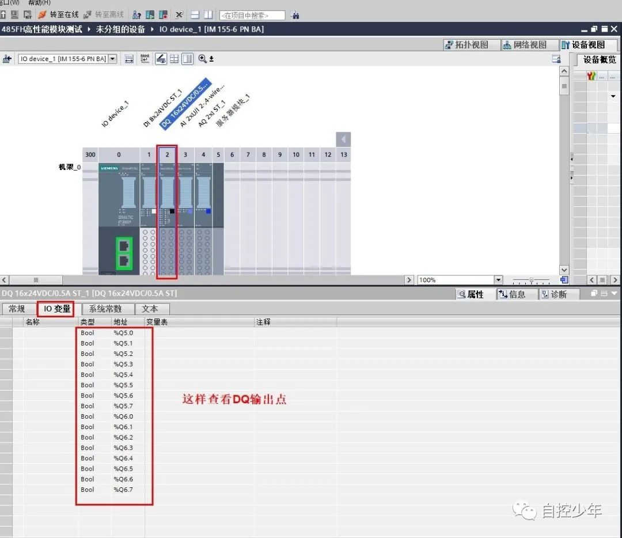Click the upload/arrow icon at top-left toolbar
The height and width of the screenshot is (538, 622).
[x=3, y=15]
